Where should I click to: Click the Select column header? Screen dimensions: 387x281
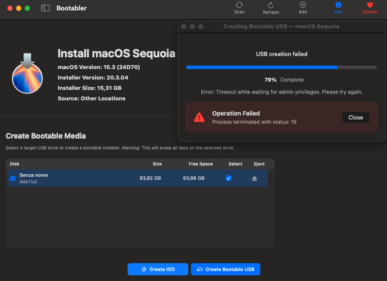[x=235, y=164]
